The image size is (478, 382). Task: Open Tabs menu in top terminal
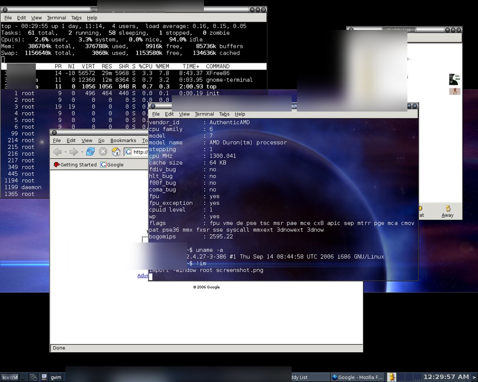tap(76, 18)
